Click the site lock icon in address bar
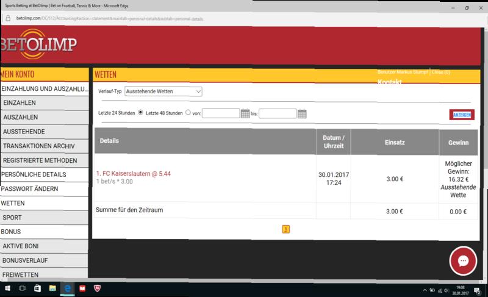 [x=8, y=18]
